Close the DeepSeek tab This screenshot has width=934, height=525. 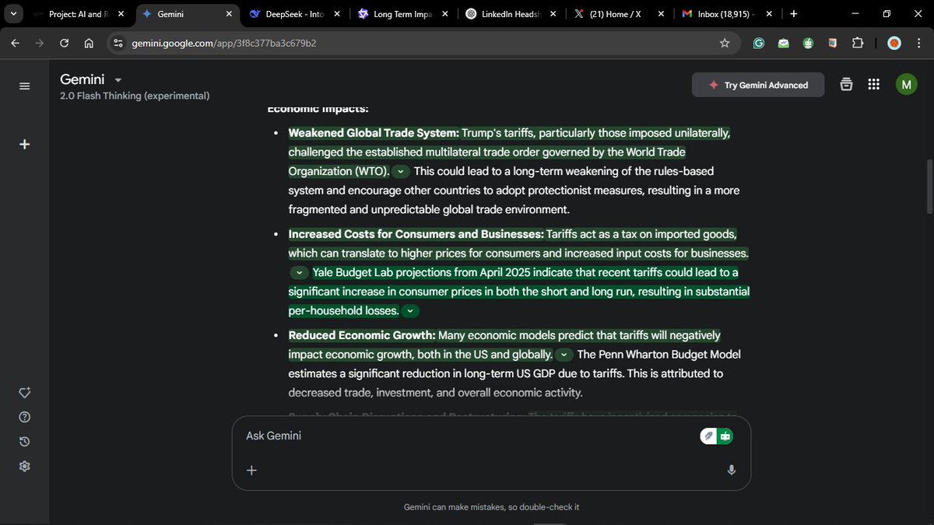click(x=336, y=14)
